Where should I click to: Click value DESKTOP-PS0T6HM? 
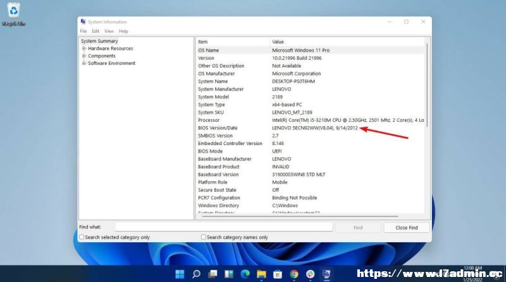point(293,81)
